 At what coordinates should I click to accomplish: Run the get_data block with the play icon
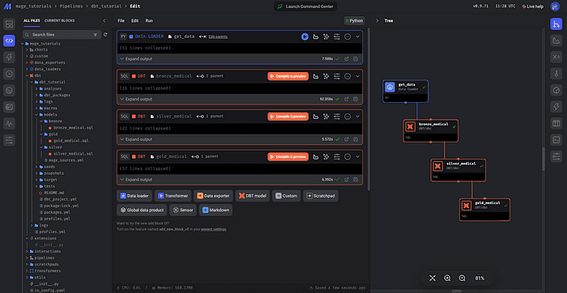point(305,36)
